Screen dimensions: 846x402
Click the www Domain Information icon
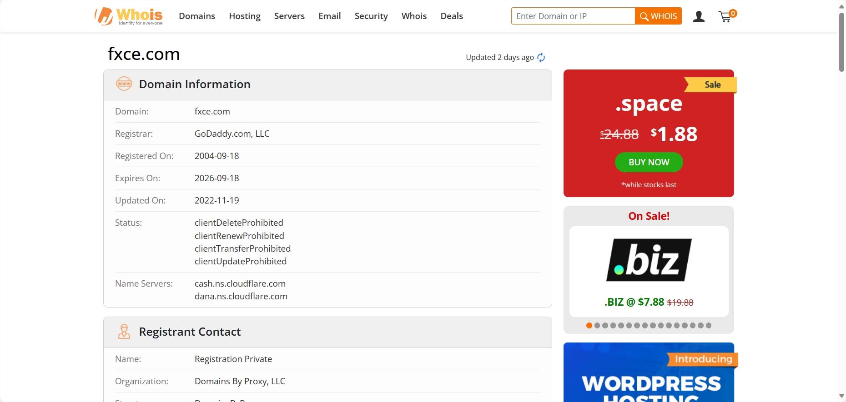click(x=124, y=84)
